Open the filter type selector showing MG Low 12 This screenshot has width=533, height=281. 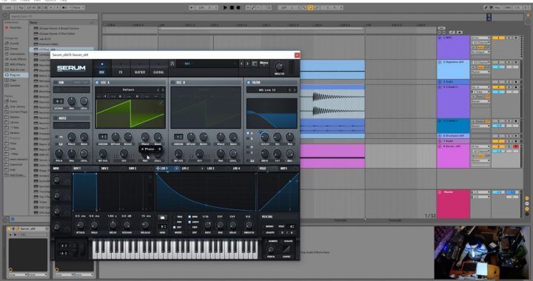[267, 90]
